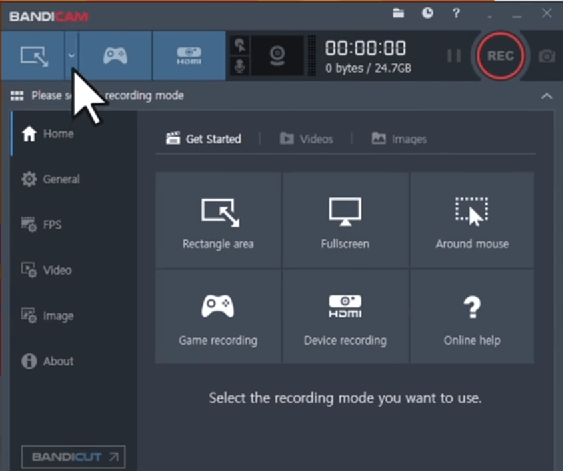Click the grid icon beside recording mode text
Image resolution: width=563 pixels, height=471 pixels.
(x=17, y=95)
